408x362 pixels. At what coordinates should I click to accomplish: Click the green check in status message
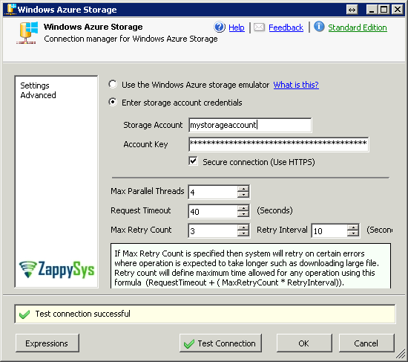pos(24,314)
